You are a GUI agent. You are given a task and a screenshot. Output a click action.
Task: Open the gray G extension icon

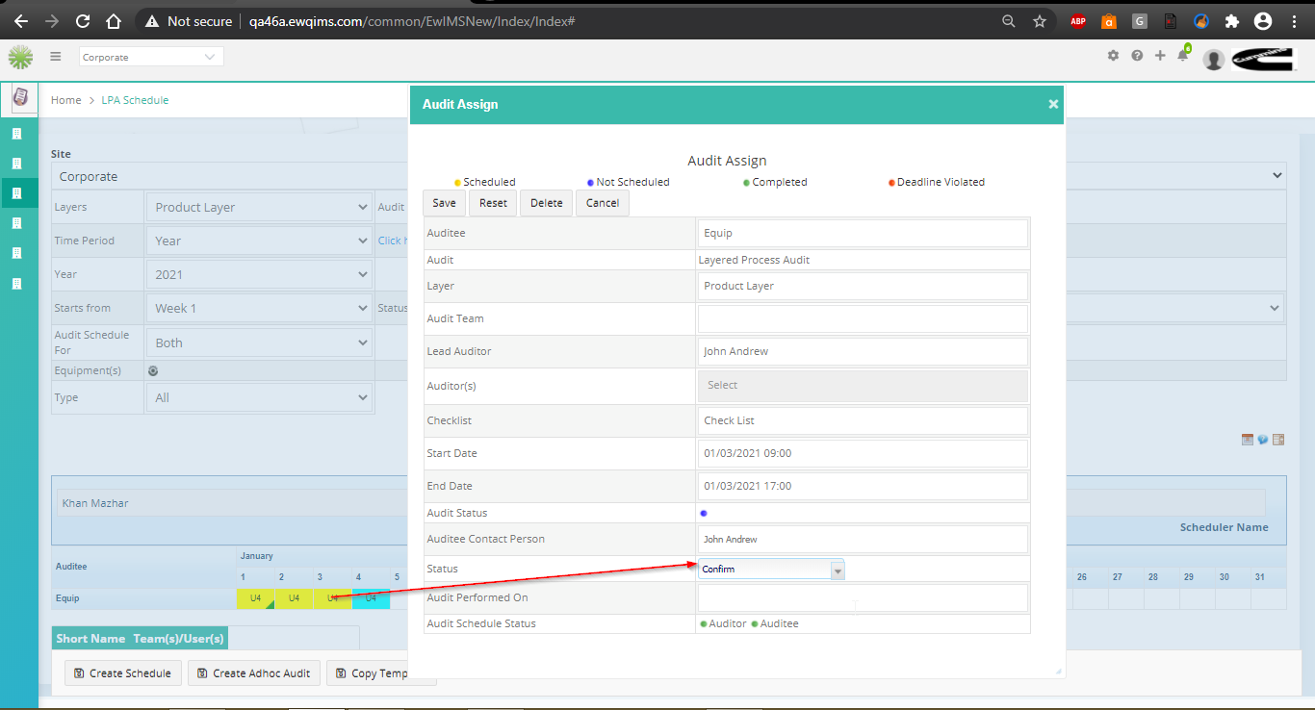(1140, 21)
